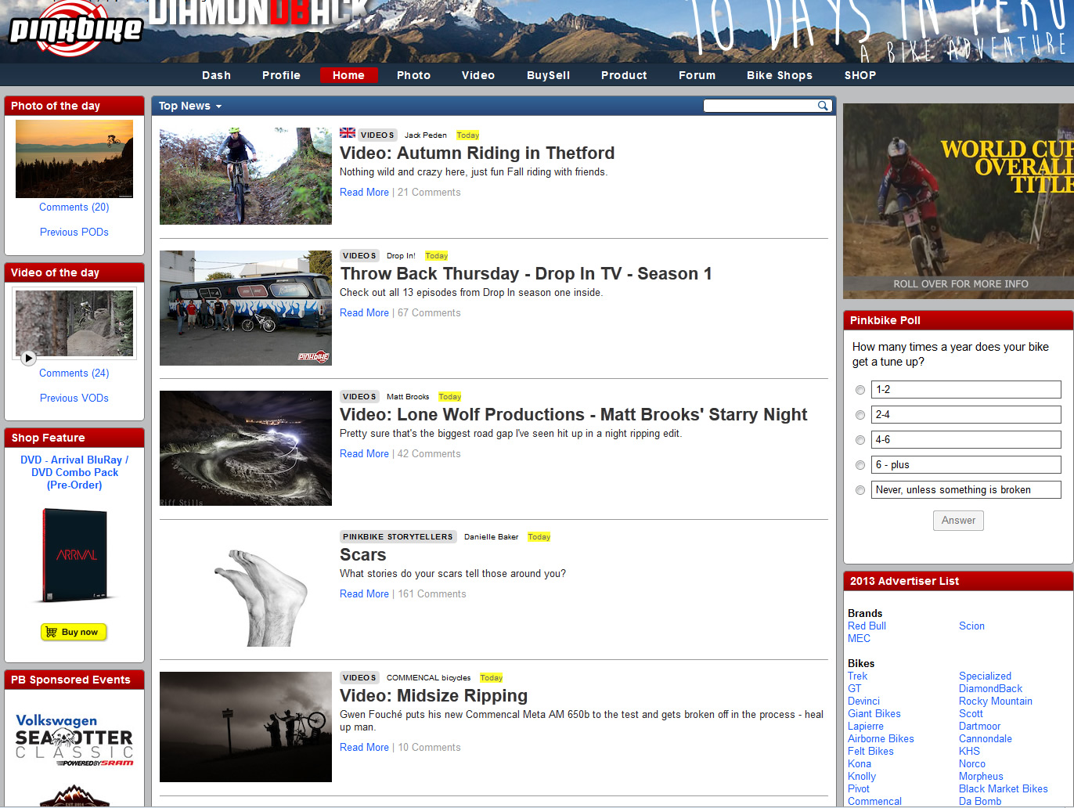This screenshot has height=808, width=1074.
Task: Go to the Home tab
Action: [349, 75]
